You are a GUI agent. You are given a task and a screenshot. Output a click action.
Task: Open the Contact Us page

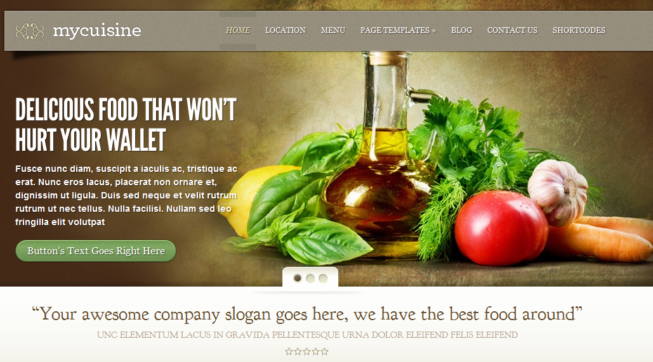pos(512,30)
